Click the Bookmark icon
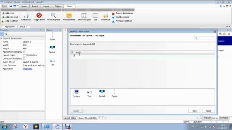 click(105, 15)
